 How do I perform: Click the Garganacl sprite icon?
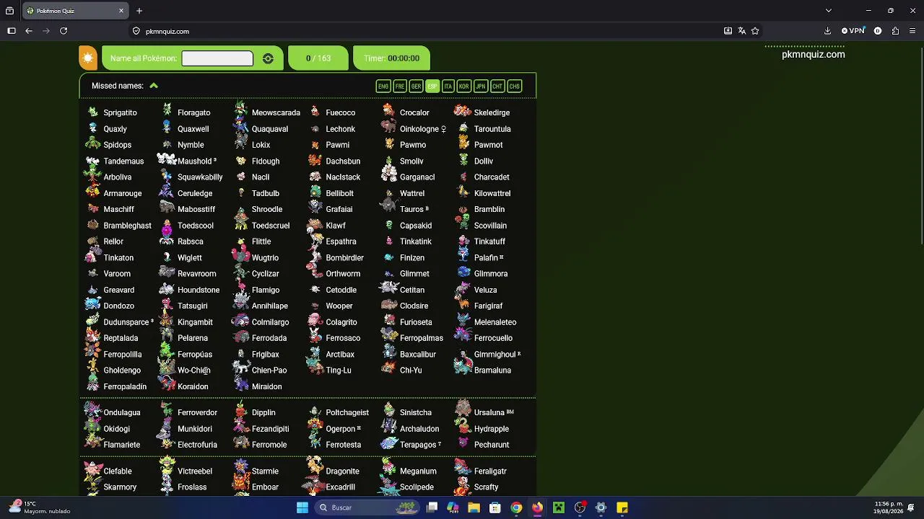point(389,174)
